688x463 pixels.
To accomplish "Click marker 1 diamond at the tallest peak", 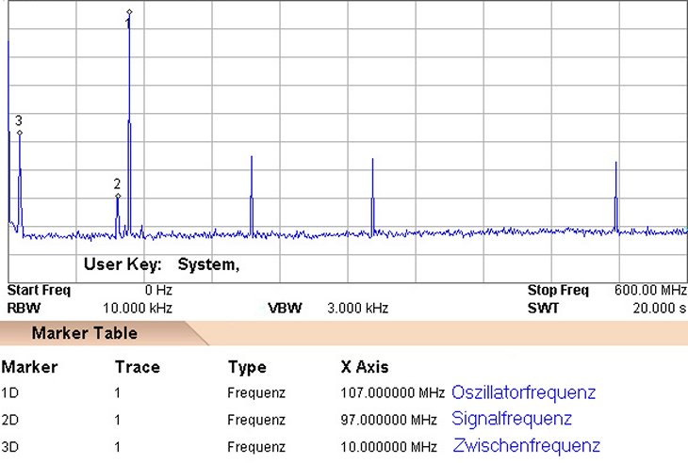I will [x=129, y=12].
